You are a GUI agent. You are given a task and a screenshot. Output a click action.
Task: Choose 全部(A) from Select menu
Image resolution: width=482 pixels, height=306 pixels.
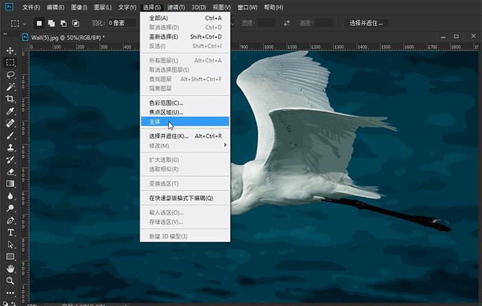(185, 18)
